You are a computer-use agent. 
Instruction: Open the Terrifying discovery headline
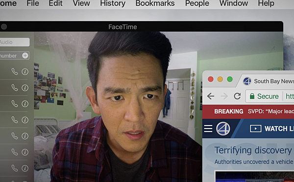(253, 150)
